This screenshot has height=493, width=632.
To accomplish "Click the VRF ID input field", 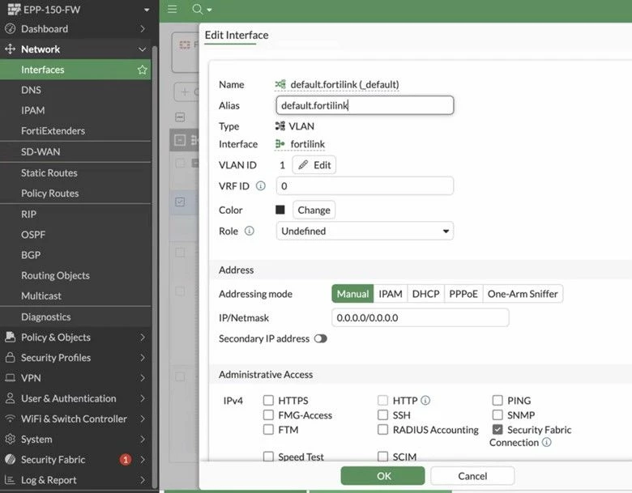I will point(365,185).
